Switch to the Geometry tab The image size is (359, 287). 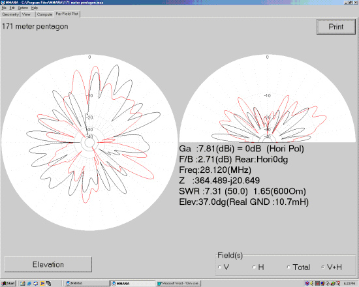(x=10, y=14)
